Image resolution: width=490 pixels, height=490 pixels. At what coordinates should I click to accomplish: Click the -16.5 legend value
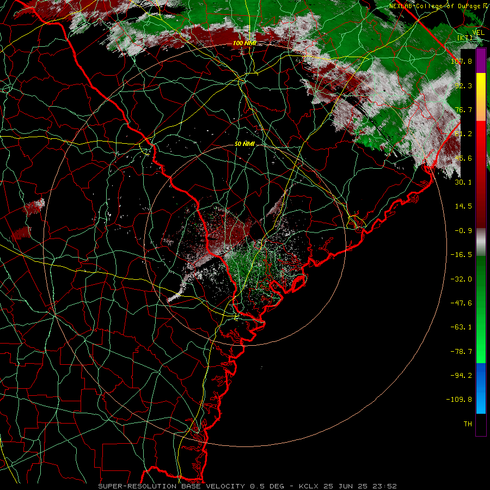point(461,255)
